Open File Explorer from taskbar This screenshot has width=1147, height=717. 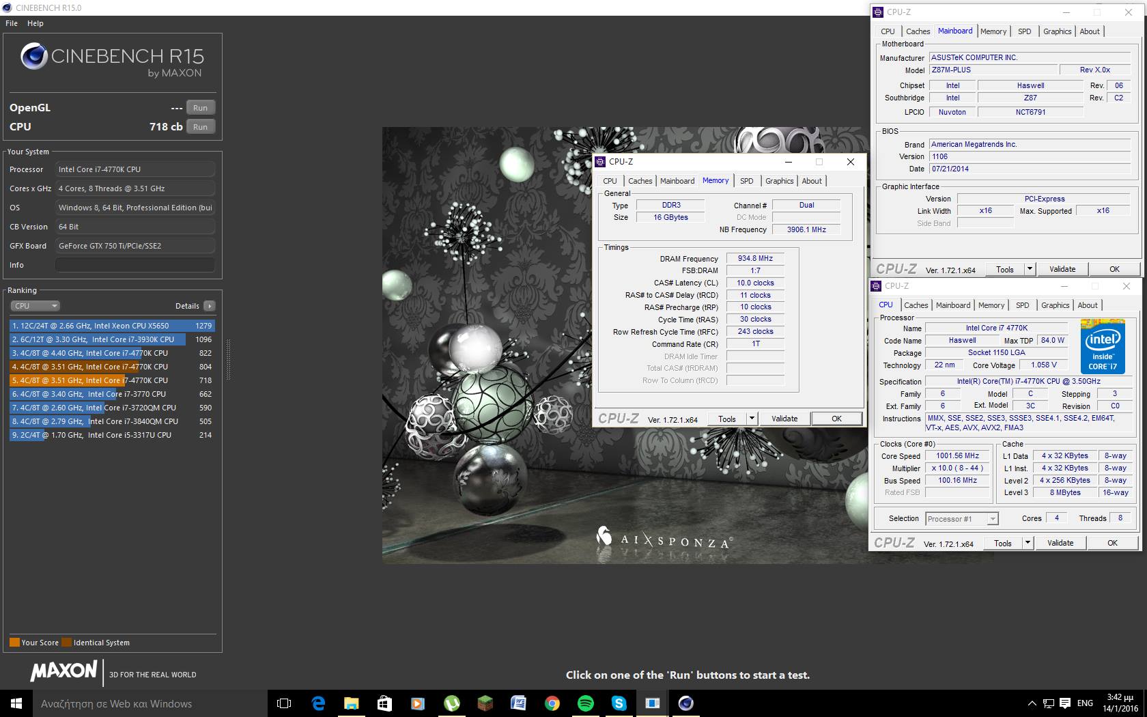[x=351, y=703]
